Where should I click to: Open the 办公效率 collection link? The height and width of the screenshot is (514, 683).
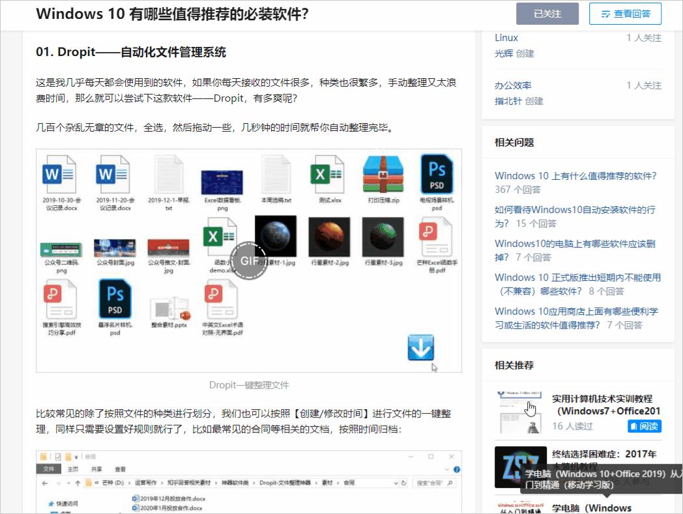[513, 85]
